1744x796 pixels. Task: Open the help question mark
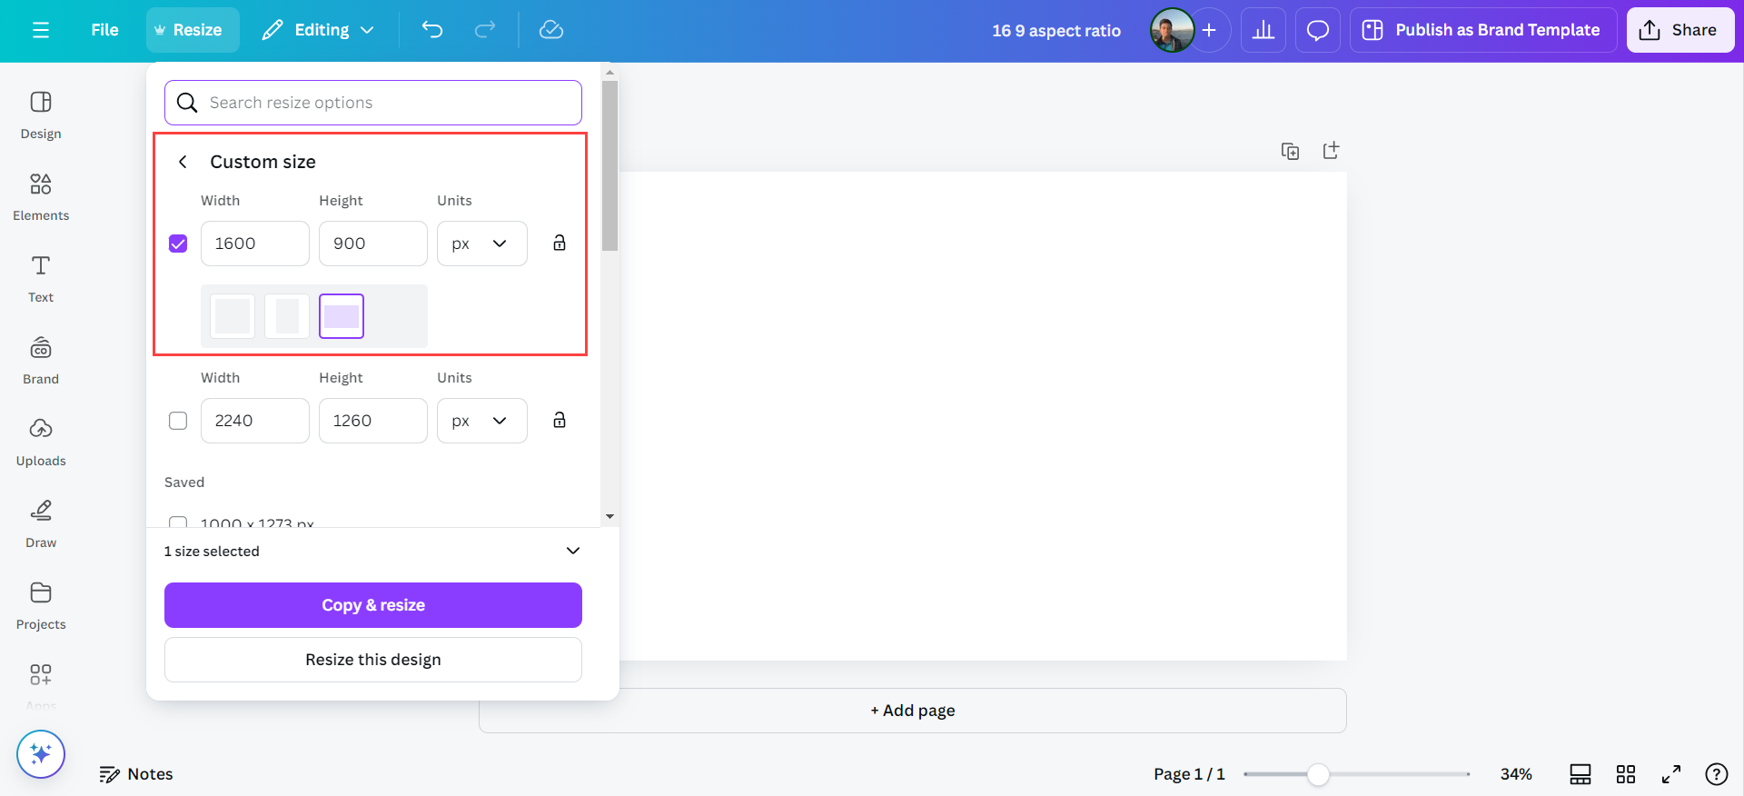(1717, 774)
